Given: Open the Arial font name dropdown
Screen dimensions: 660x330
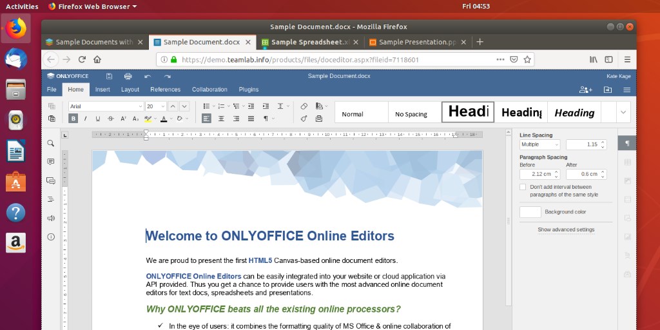Looking at the screenshot, I should [x=141, y=106].
